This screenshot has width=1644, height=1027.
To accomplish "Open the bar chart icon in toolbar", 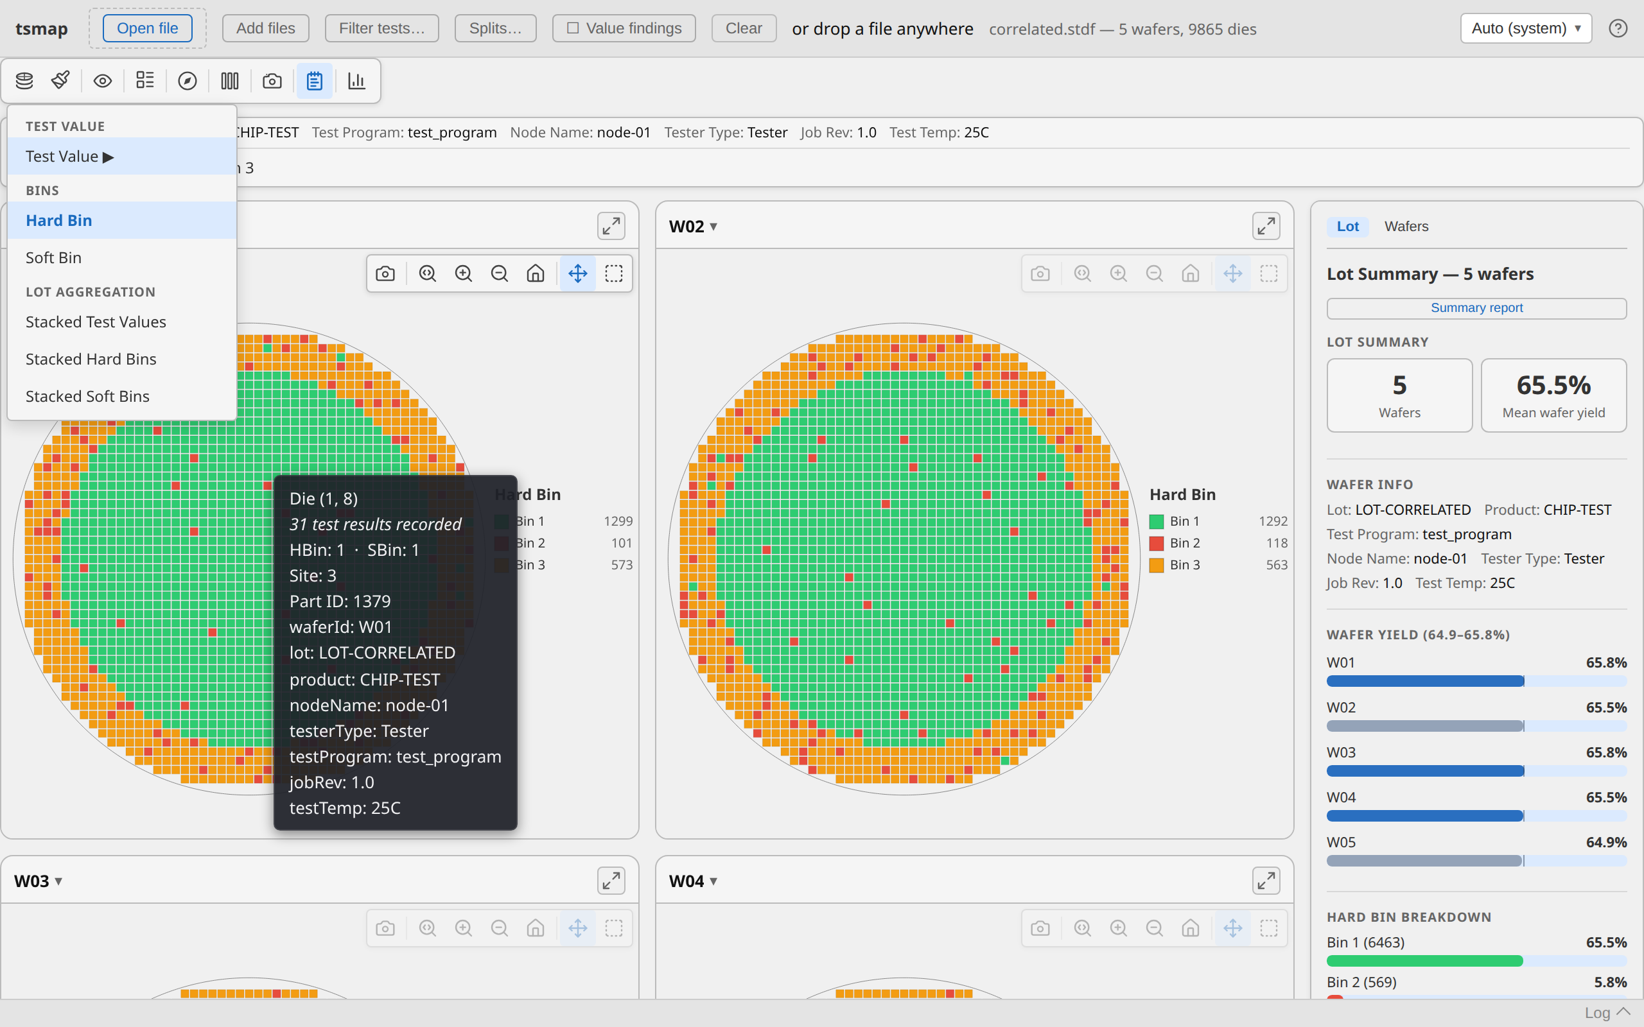I will tap(356, 81).
